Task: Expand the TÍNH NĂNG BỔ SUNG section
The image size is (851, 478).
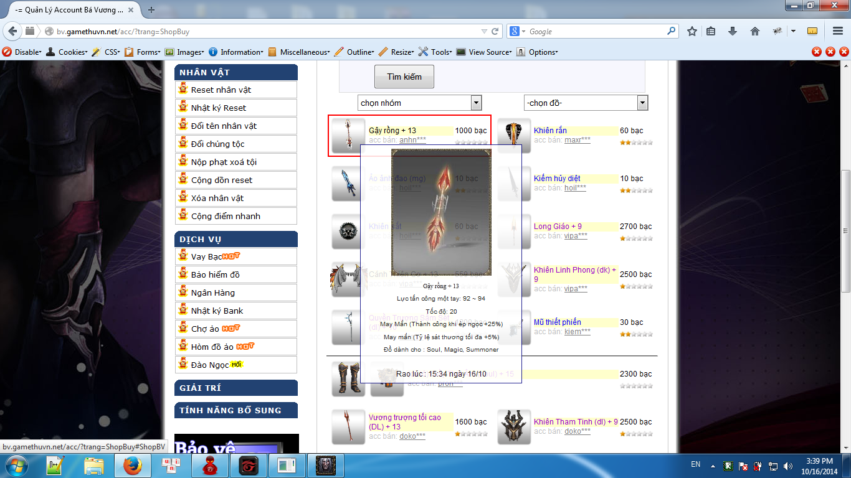Action: tap(236, 410)
